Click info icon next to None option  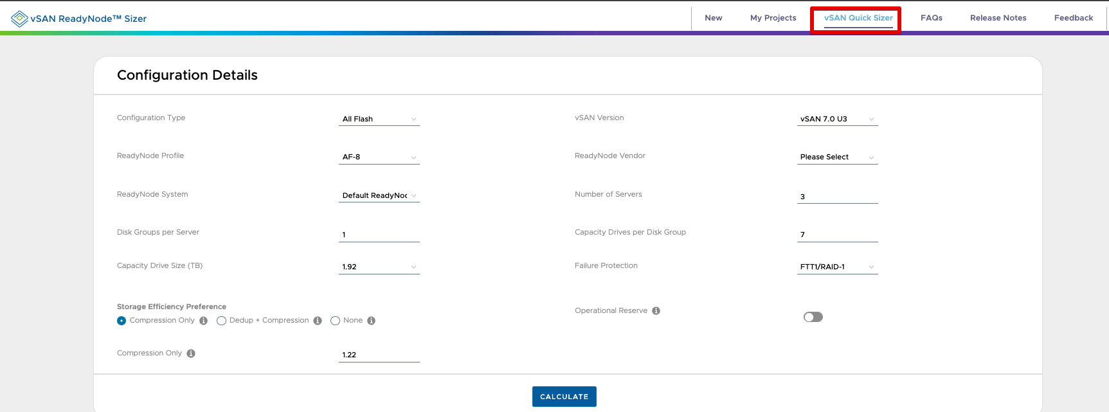coord(372,321)
